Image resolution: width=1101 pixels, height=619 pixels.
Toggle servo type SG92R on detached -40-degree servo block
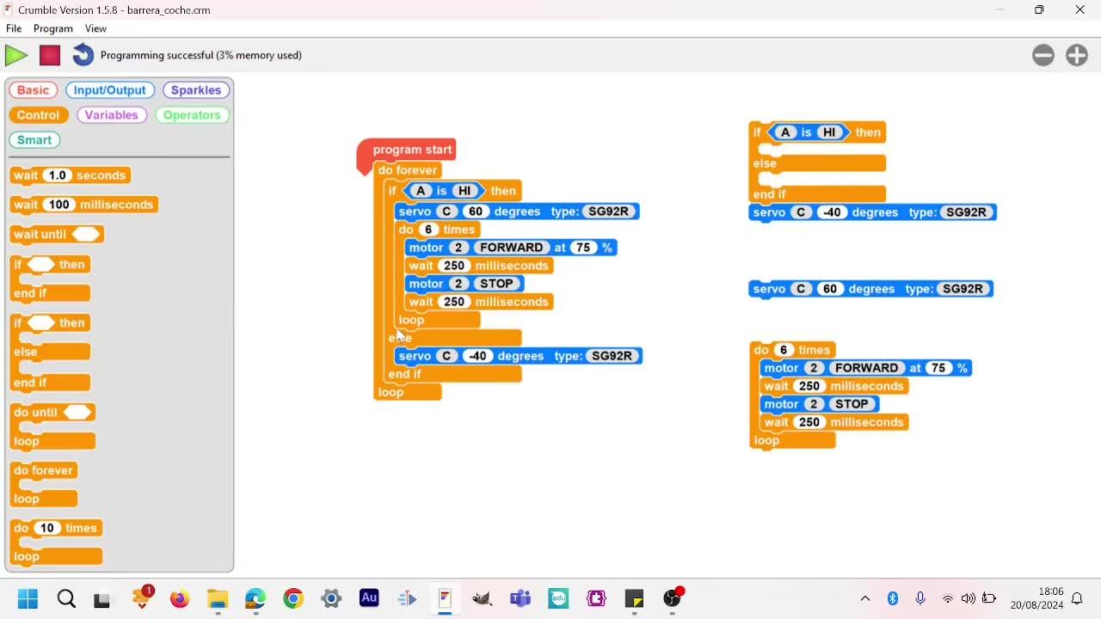click(967, 212)
